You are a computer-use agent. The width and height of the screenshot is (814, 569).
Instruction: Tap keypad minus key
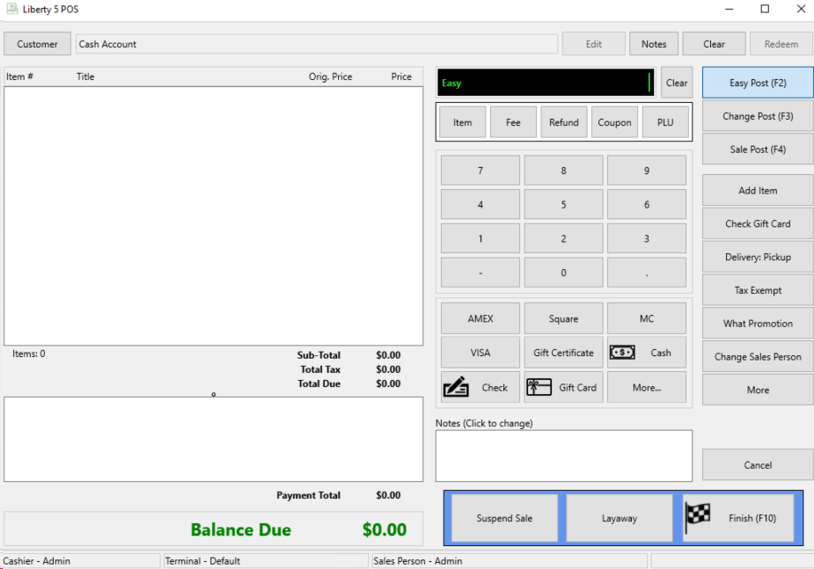point(480,273)
